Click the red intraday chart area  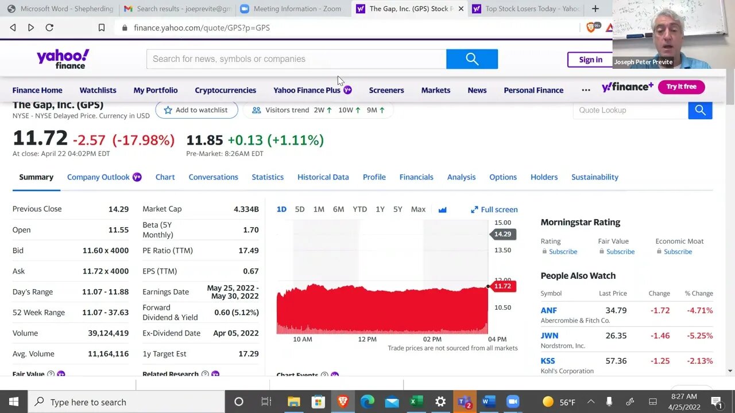pos(382,310)
